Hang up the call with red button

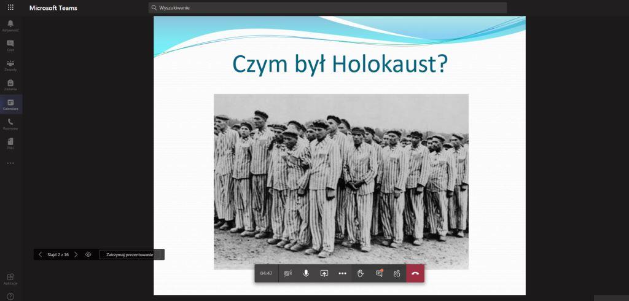(x=415, y=273)
